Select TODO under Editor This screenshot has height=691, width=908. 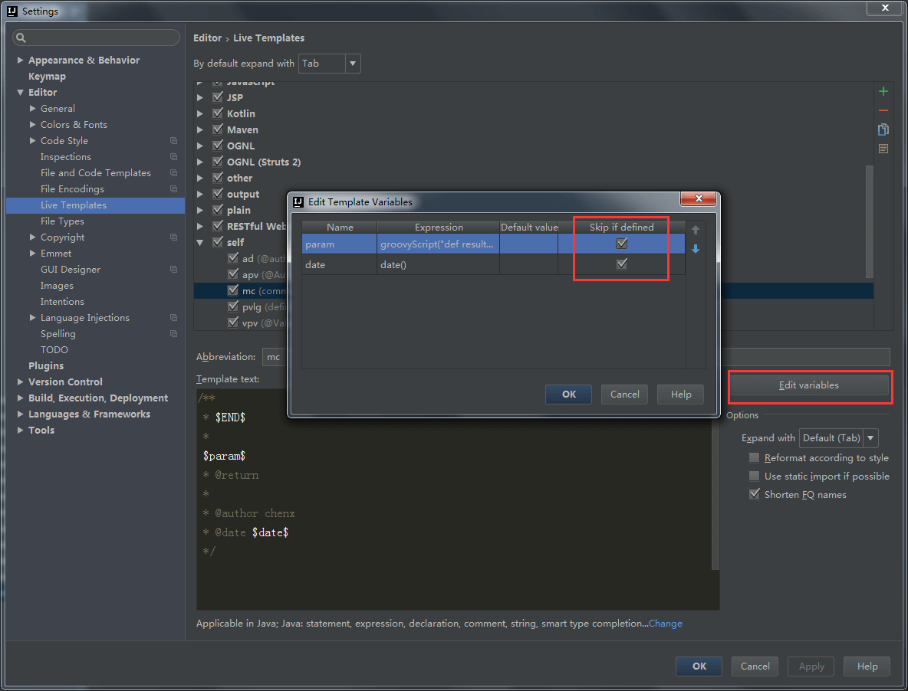[x=54, y=350]
